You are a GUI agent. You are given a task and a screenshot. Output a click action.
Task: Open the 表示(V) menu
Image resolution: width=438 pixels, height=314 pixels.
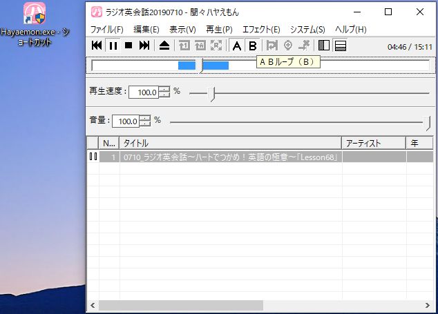[x=182, y=29]
